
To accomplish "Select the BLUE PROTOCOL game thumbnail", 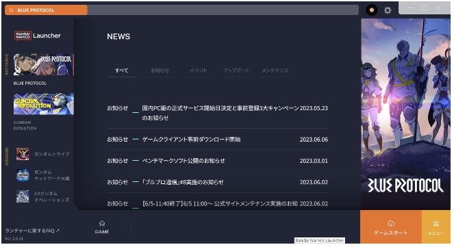I will click(43, 64).
